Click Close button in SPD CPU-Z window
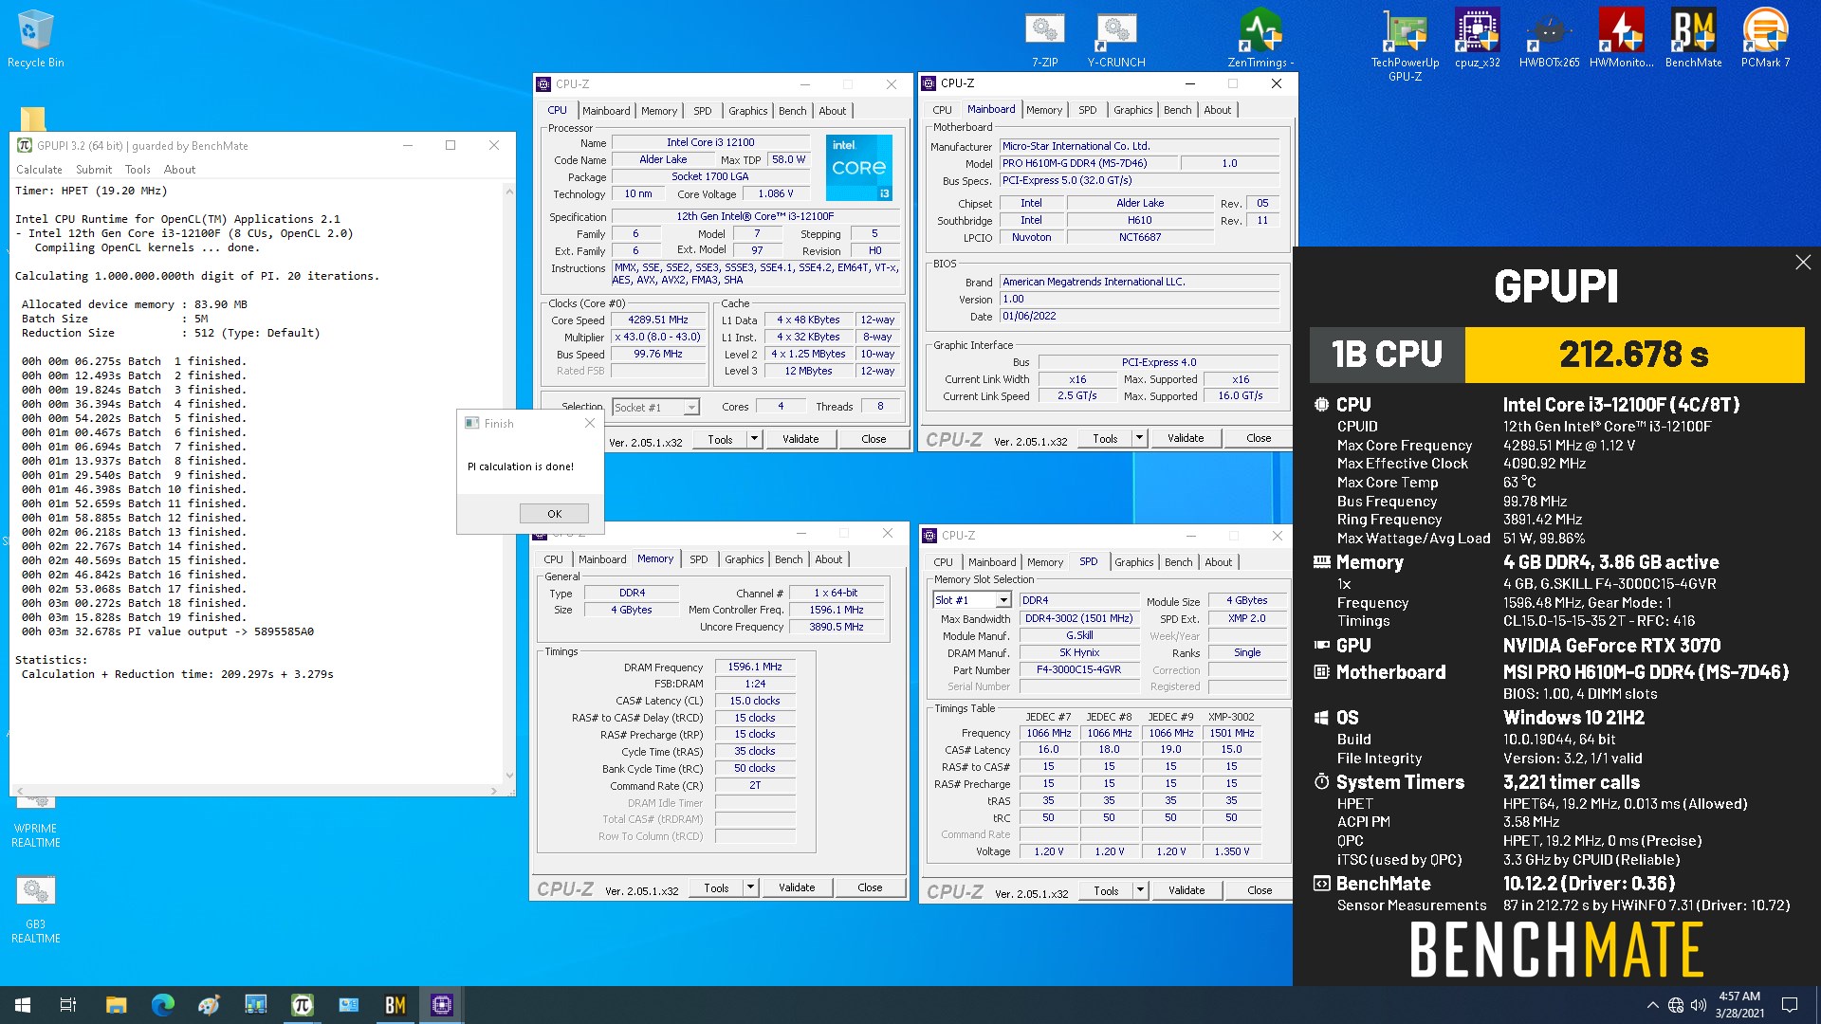 pyautogui.click(x=1260, y=890)
